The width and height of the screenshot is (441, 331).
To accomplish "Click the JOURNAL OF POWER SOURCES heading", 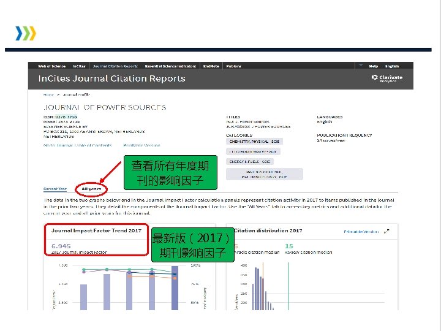I will [x=105, y=107].
